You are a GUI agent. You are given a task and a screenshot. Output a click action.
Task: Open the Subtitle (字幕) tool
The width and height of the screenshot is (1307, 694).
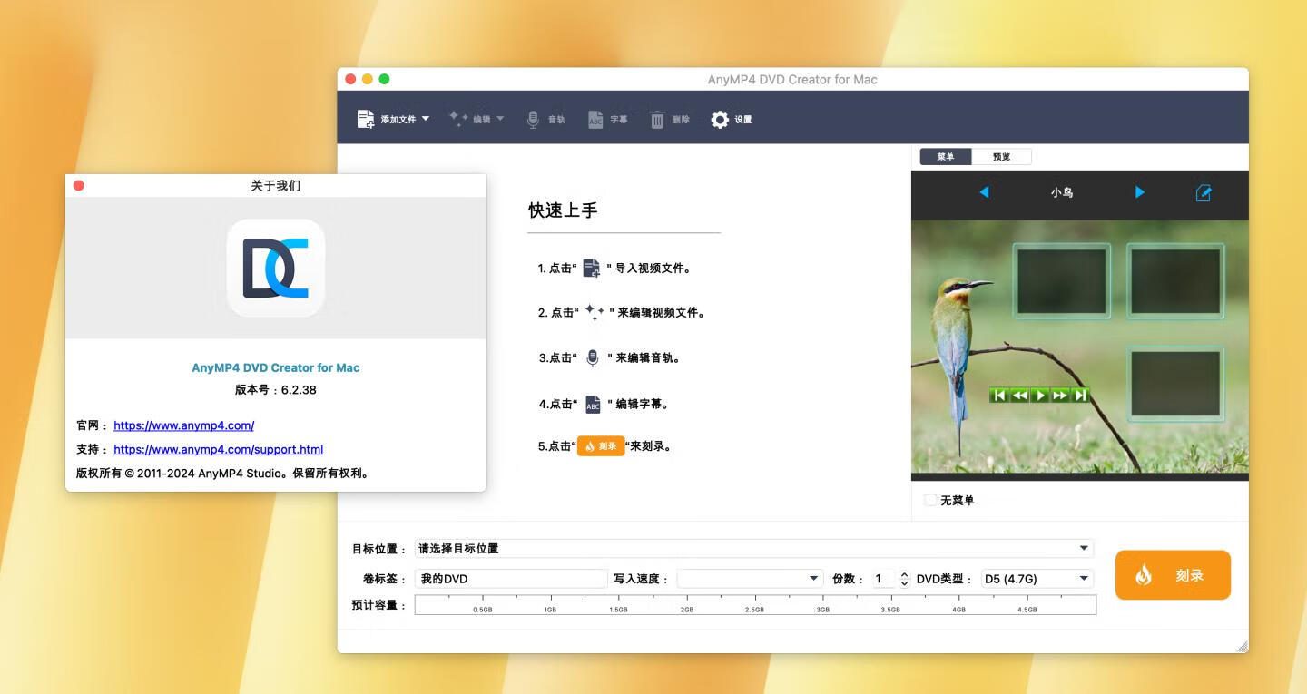595,119
